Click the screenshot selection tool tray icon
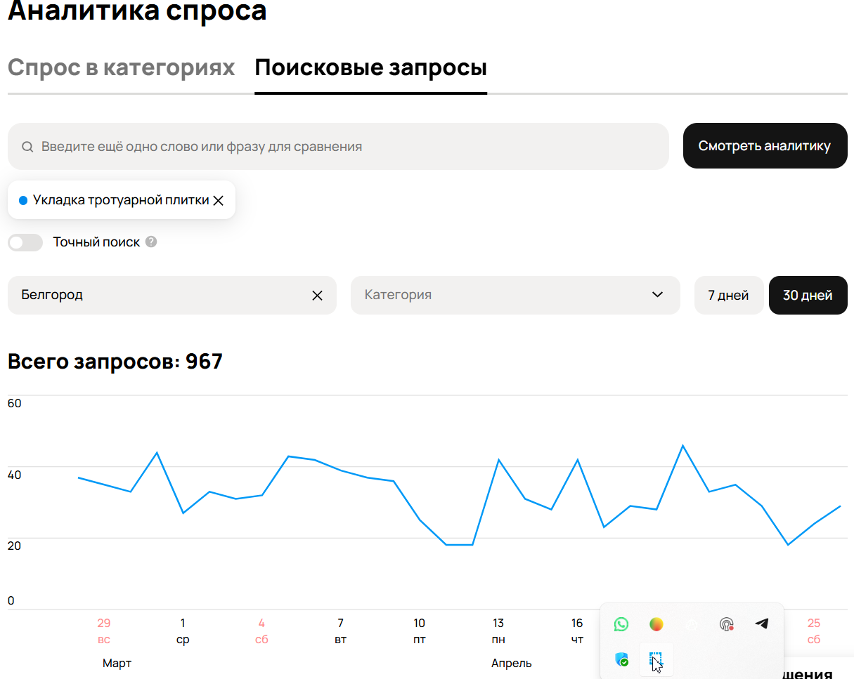This screenshot has height=679, width=854. pyautogui.click(x=656, y=660)
